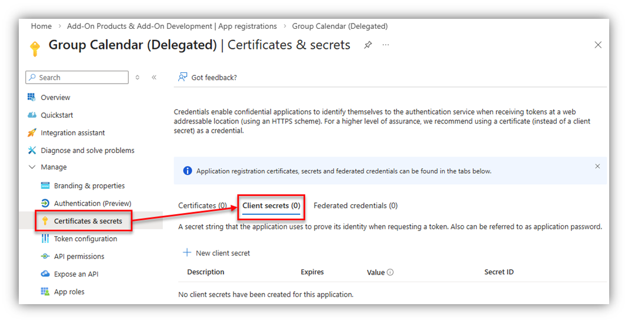Click the Integration assistant rocket icon
Screen dimensions: 628x323
pyautogui.click(x=32, y=133)
